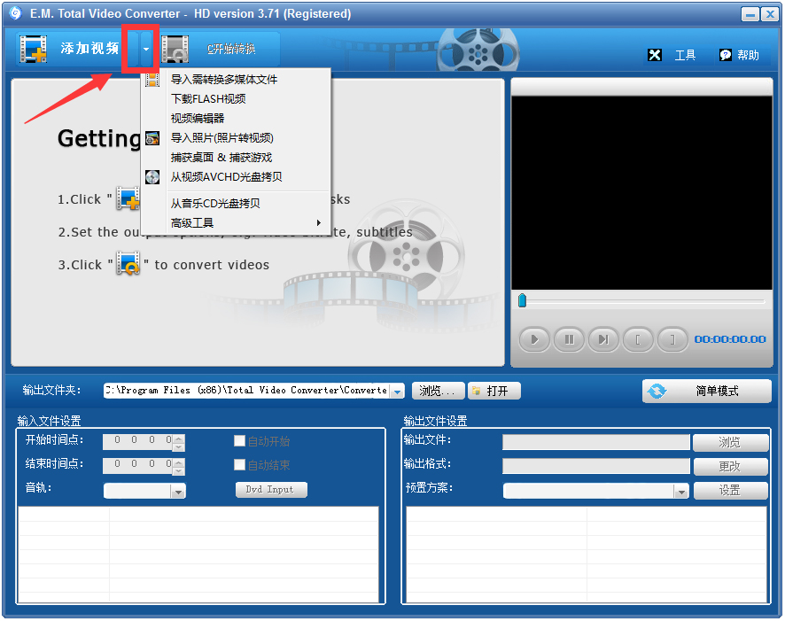Click the 从视频AVCHD光盘拷贝 disc icon
This screenshot has height=621, width=785.
[151, 176]
